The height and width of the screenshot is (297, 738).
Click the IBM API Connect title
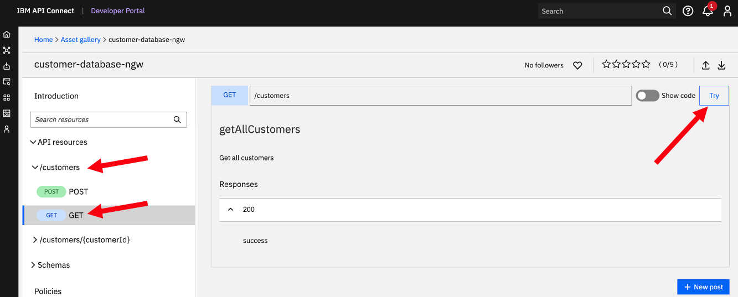pyautogui.click(x=45, y=11)
